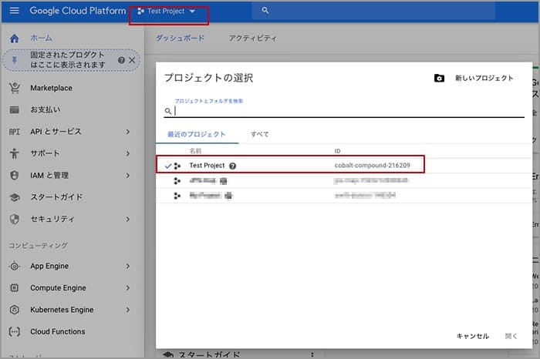Click the new project folder icon
Viewport: 540px width, 359px height.
coord(439,78)
